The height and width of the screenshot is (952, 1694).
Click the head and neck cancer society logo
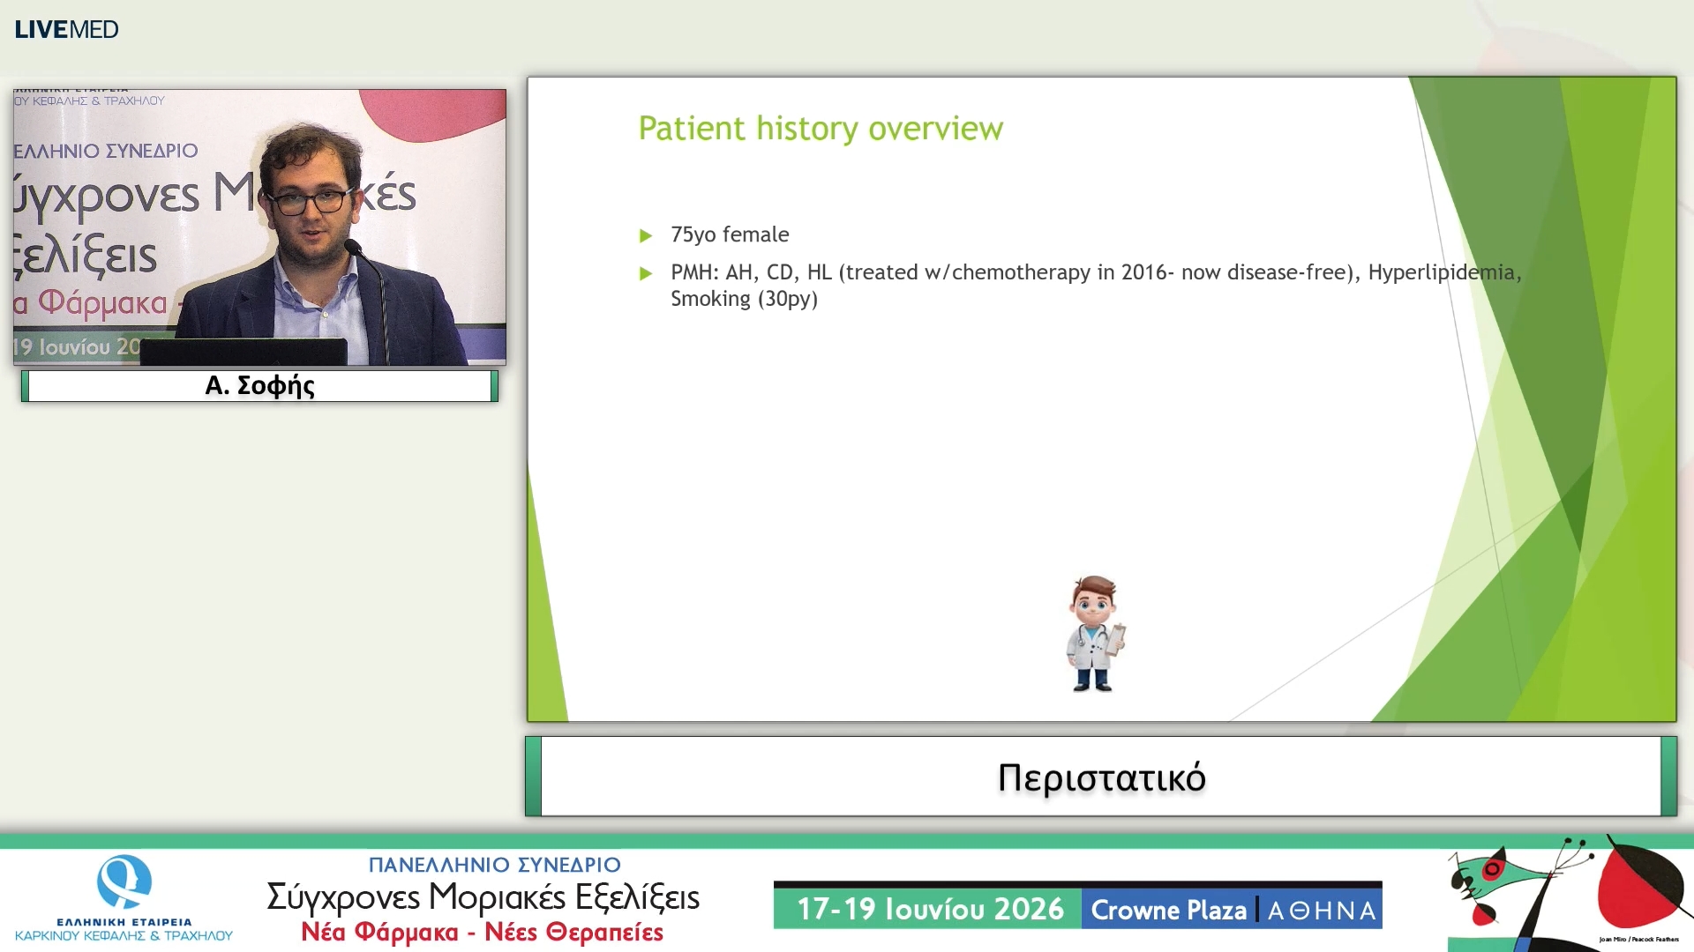(x=124, y=897)
